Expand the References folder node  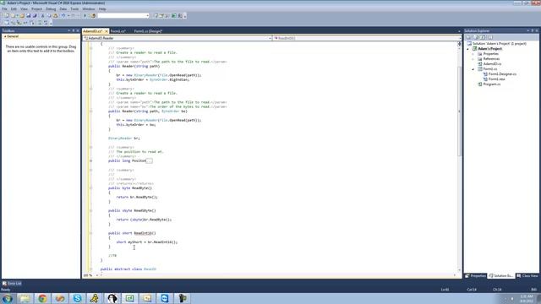(x=473, y=59)
